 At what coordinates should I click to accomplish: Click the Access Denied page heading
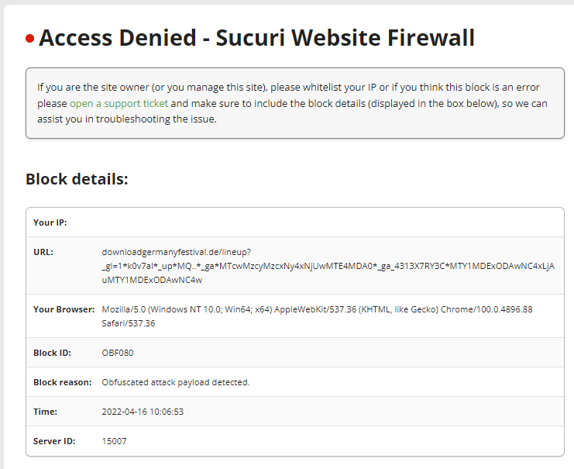tap(256, 37)
